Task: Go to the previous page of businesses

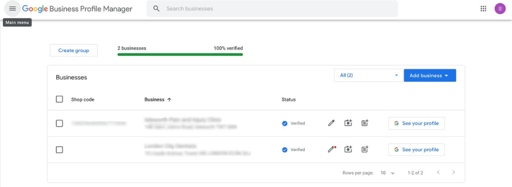Action: click(x=439, y=172)
